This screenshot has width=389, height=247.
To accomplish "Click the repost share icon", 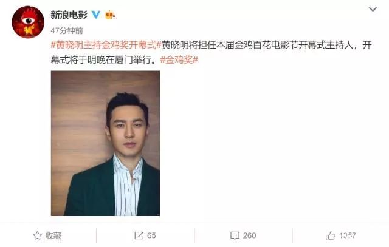I will click(139, 235).
